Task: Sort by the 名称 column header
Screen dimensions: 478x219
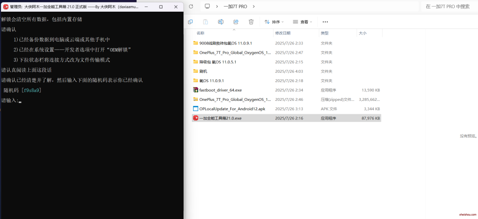Action: (x=200, y=33)
